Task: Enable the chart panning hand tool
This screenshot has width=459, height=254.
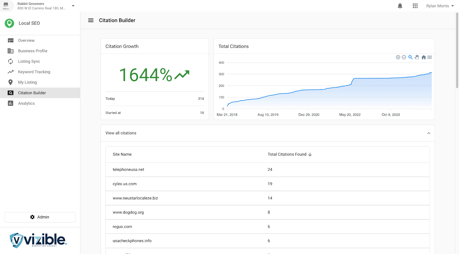Action: [417, 57]
